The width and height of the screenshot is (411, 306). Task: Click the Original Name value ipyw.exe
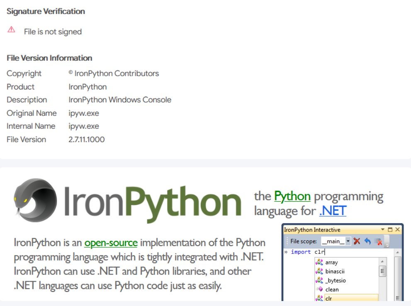pos(84,113)
